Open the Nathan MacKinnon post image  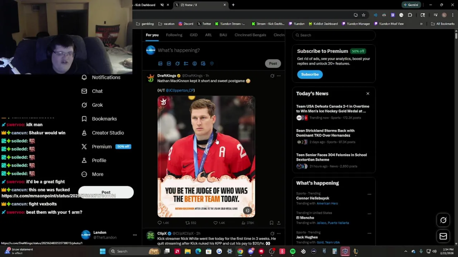[x=206, y=156]
